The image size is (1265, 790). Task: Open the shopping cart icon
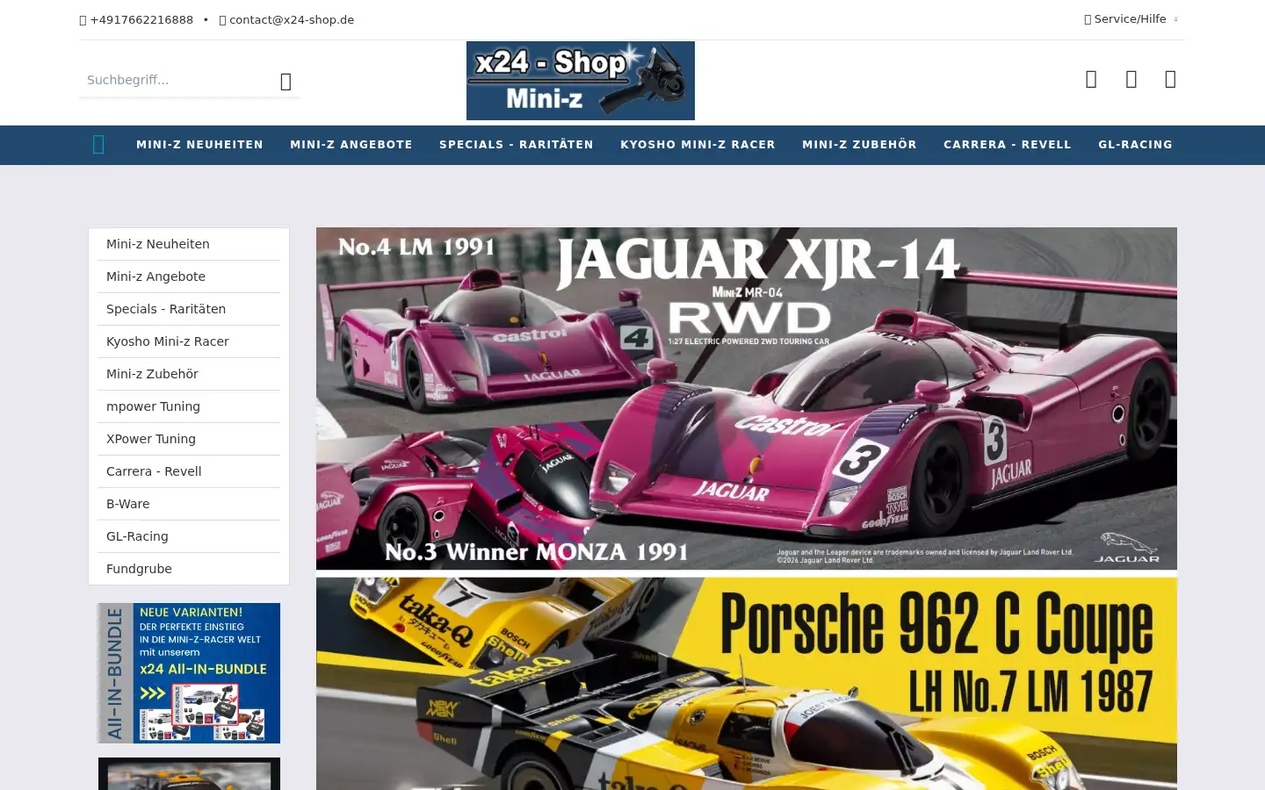pyautogui.click(x=1170, y=79)
